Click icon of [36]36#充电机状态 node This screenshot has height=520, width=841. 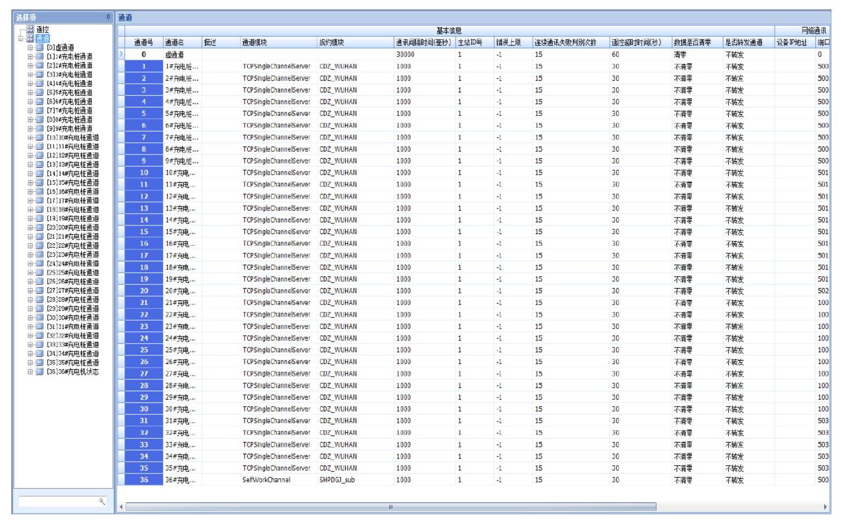40,372
